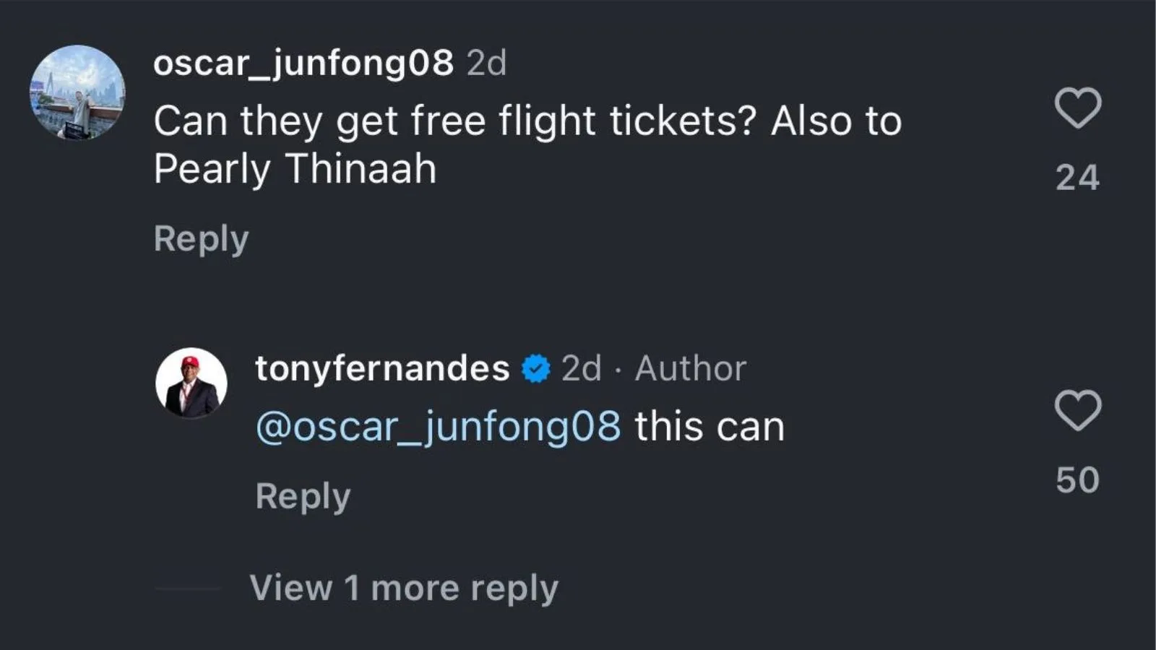1156x650 pixels.
Task: Reply to oscar_junfong08's comment
Action: (201, 238)
